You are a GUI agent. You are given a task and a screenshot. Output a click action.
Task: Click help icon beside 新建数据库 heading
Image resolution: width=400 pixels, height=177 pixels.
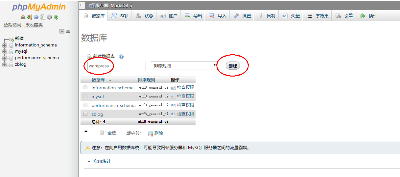coord(121,57)
